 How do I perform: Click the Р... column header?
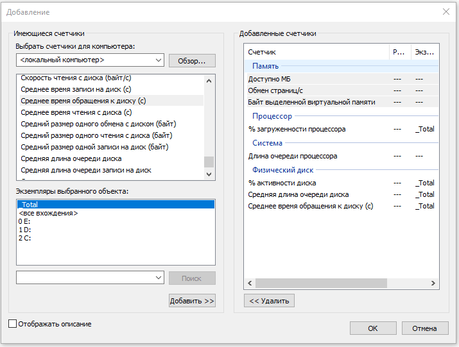click(x=400, y=52)
